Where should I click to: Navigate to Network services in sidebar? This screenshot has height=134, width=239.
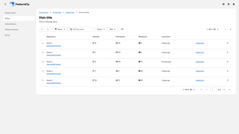[12, 29]
